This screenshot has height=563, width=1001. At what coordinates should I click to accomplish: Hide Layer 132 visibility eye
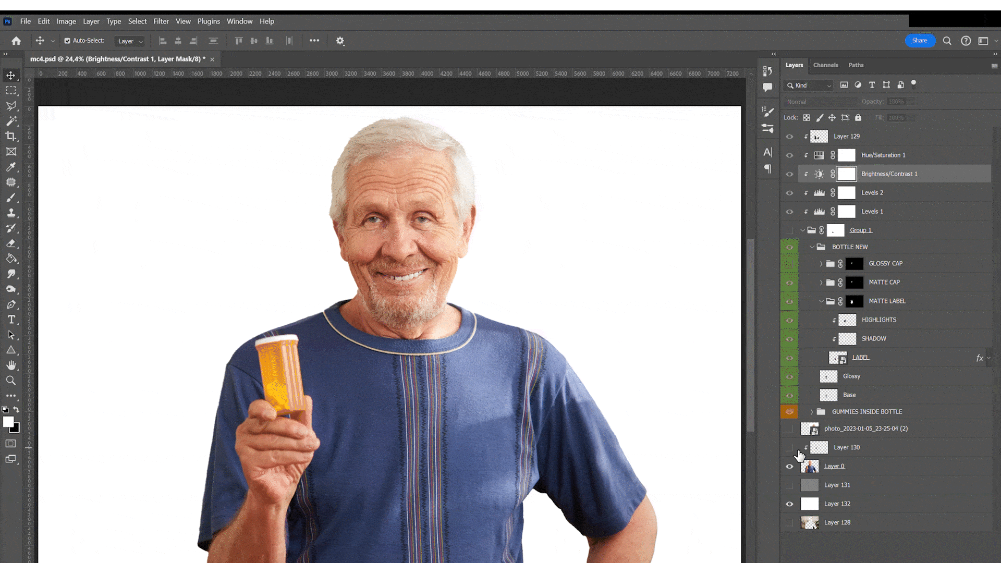pyautogui.click(x=789, y=504)
